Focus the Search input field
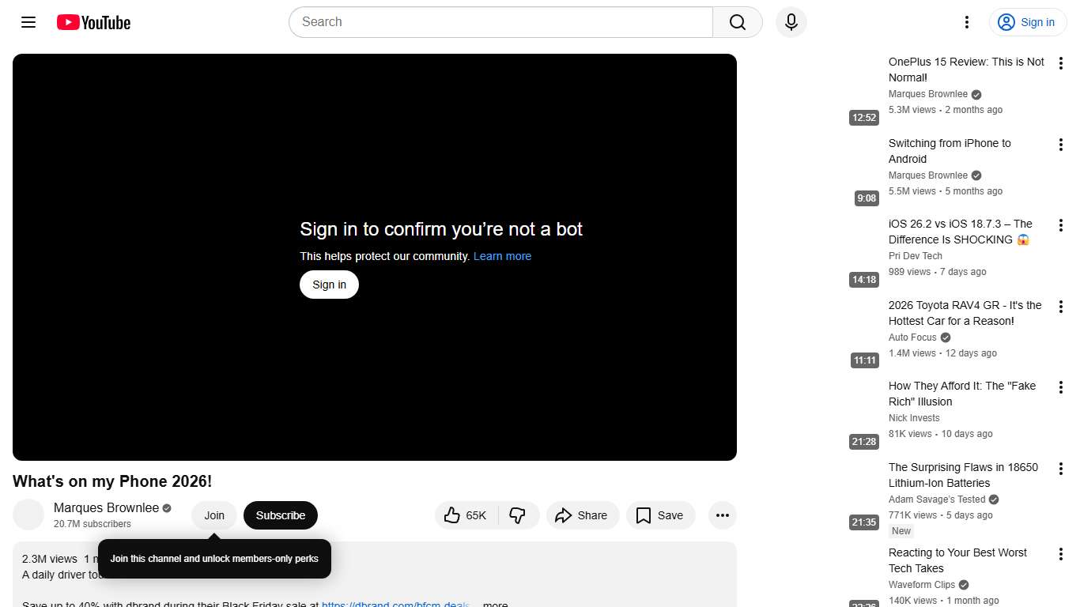The height and width of the screenshot is (607, 1080). pos(500,22)
